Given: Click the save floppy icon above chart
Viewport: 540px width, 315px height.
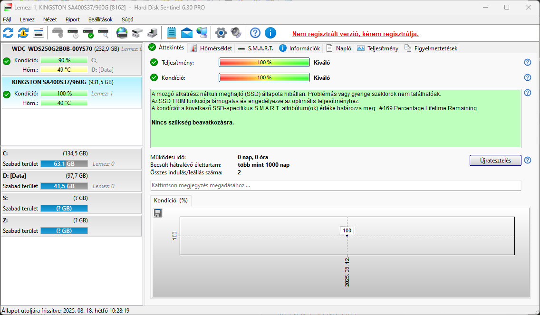Looking at the screenshot, I should click(x=158, y=213).
